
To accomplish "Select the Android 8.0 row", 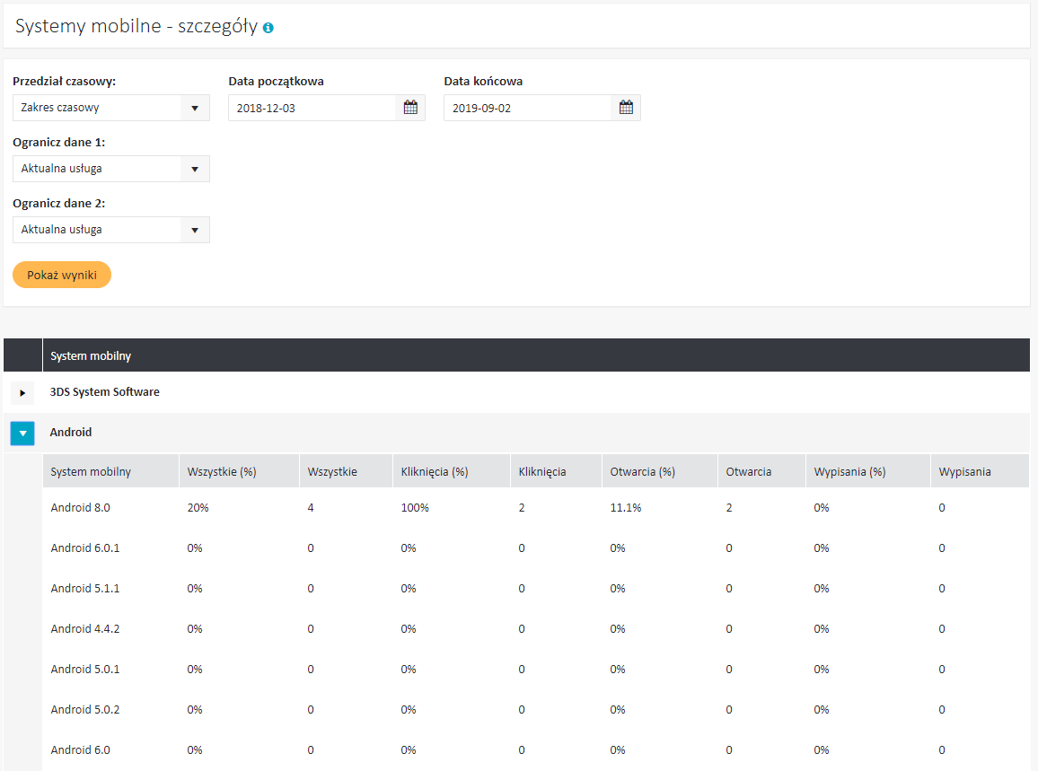I will tap(80, 508).
